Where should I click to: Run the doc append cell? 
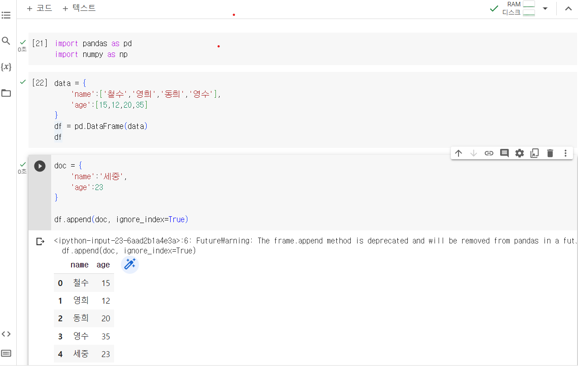(x=40, y=166)
